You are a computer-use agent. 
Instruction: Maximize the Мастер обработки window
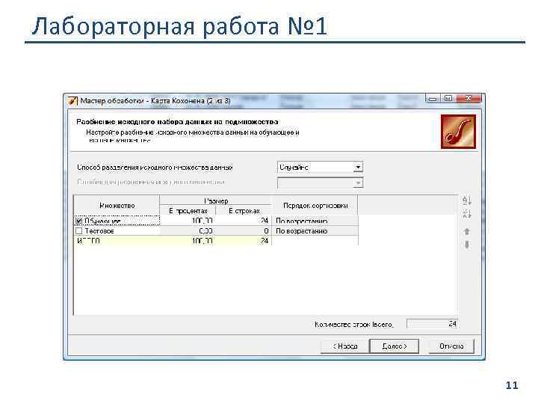point(448,99)
